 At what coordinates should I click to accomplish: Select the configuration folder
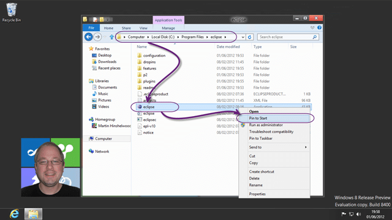coord(154,56)
